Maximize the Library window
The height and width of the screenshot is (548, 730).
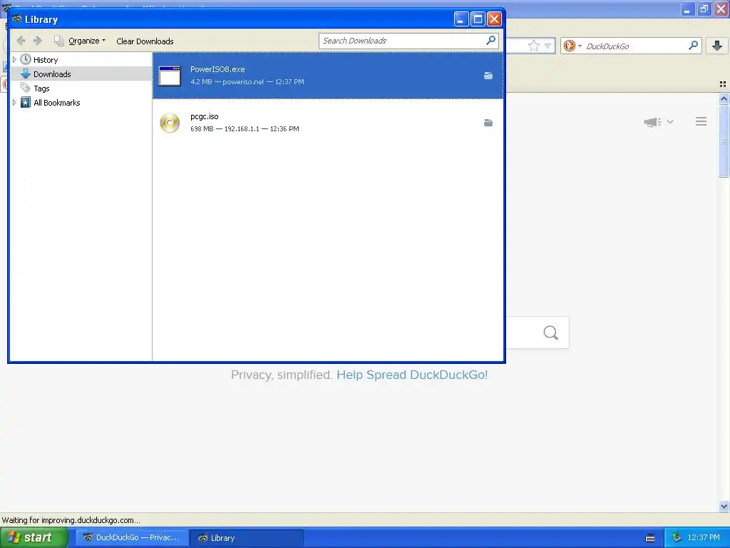tap(478, 19)
